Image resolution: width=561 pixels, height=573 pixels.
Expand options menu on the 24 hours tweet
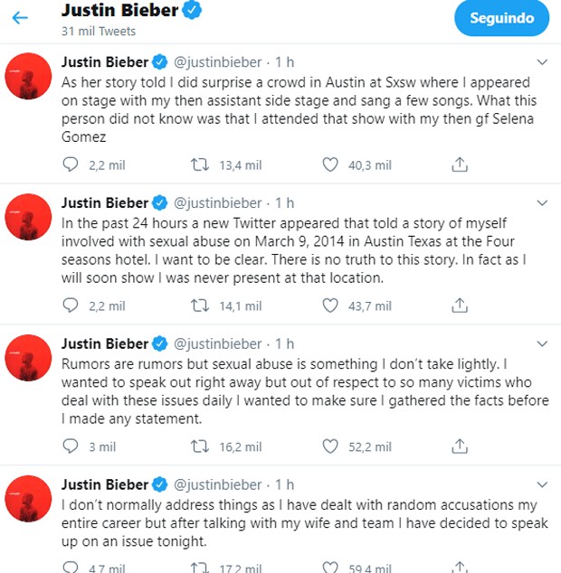point(542,202)
